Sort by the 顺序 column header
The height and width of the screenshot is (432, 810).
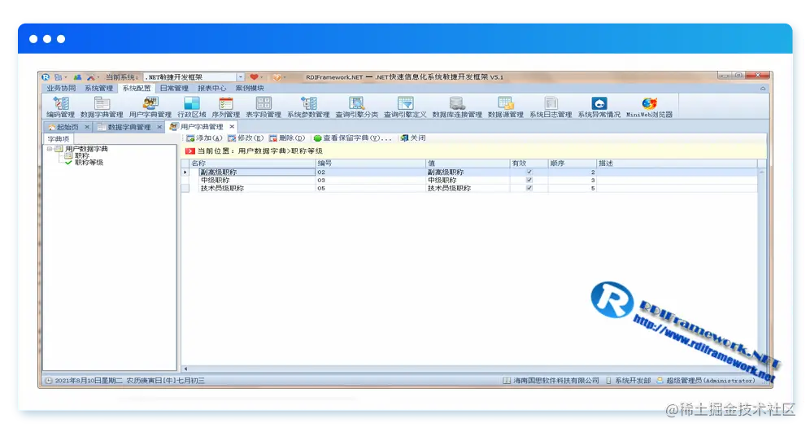click(x=573, y=164)
